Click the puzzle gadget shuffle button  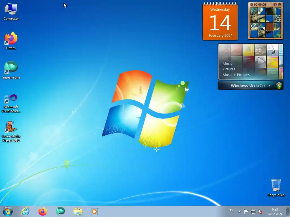coord(280,5)
